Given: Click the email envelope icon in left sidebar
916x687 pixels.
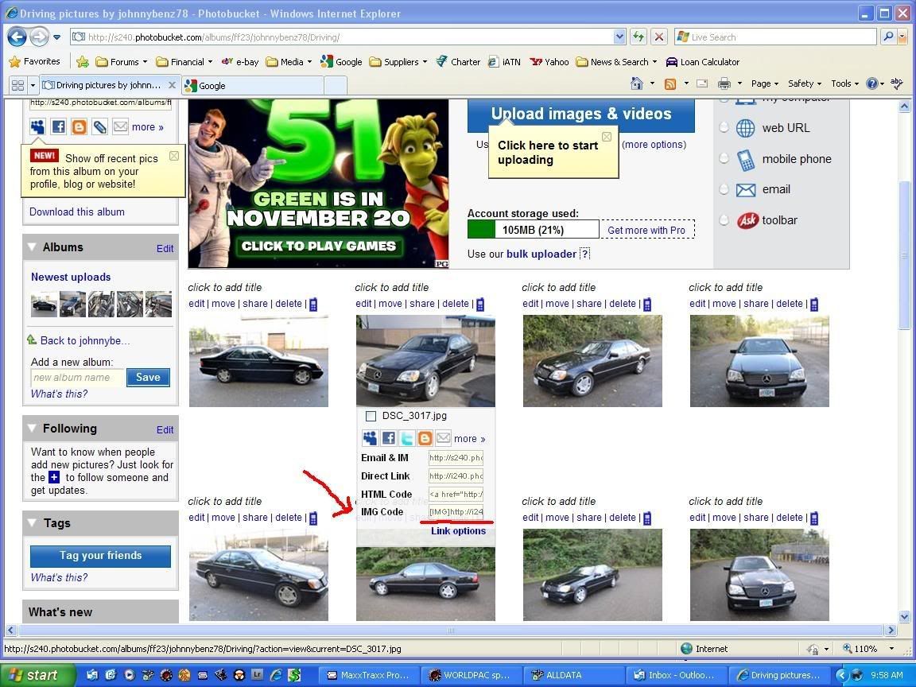Looking at the screenshot, I should tap(120, 126).
